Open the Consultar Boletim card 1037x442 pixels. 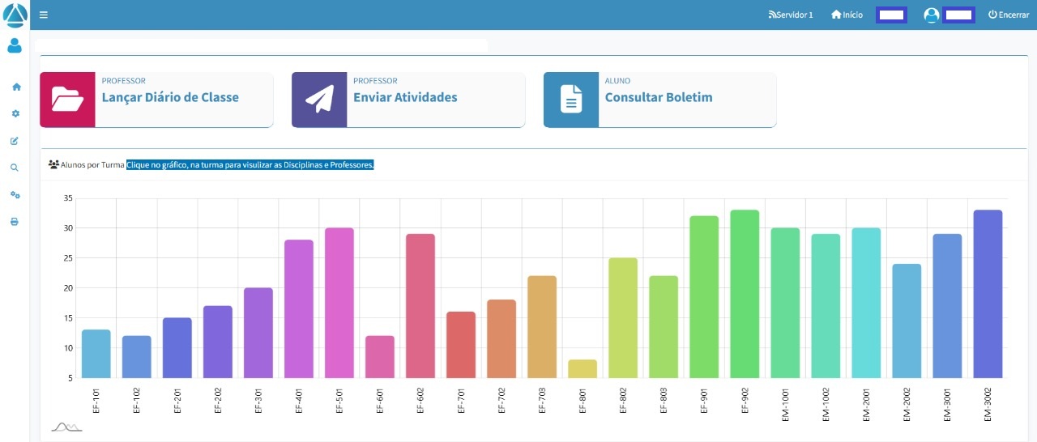(659, 99)
